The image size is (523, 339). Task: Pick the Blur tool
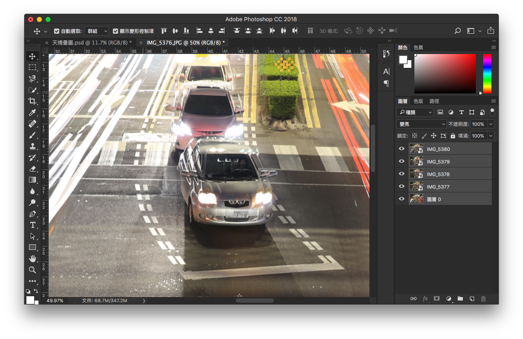[32, 191]
